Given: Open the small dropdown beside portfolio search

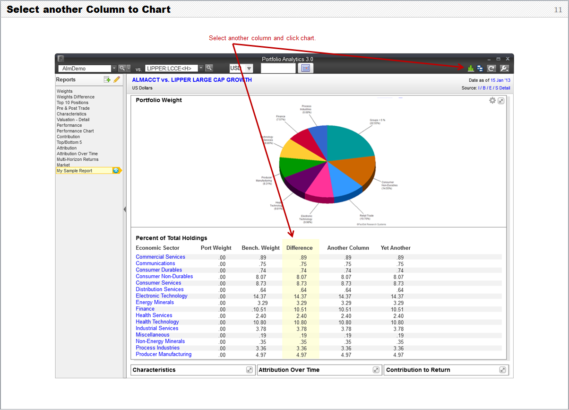Looking at the screenshot, I should click(x=128, y=68).
